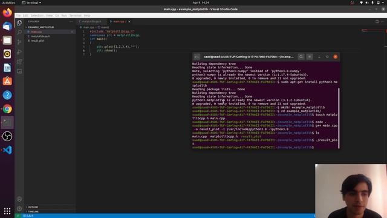Click the plt::plot line in editor
387x218 pixels.
[x=118, y=47]
